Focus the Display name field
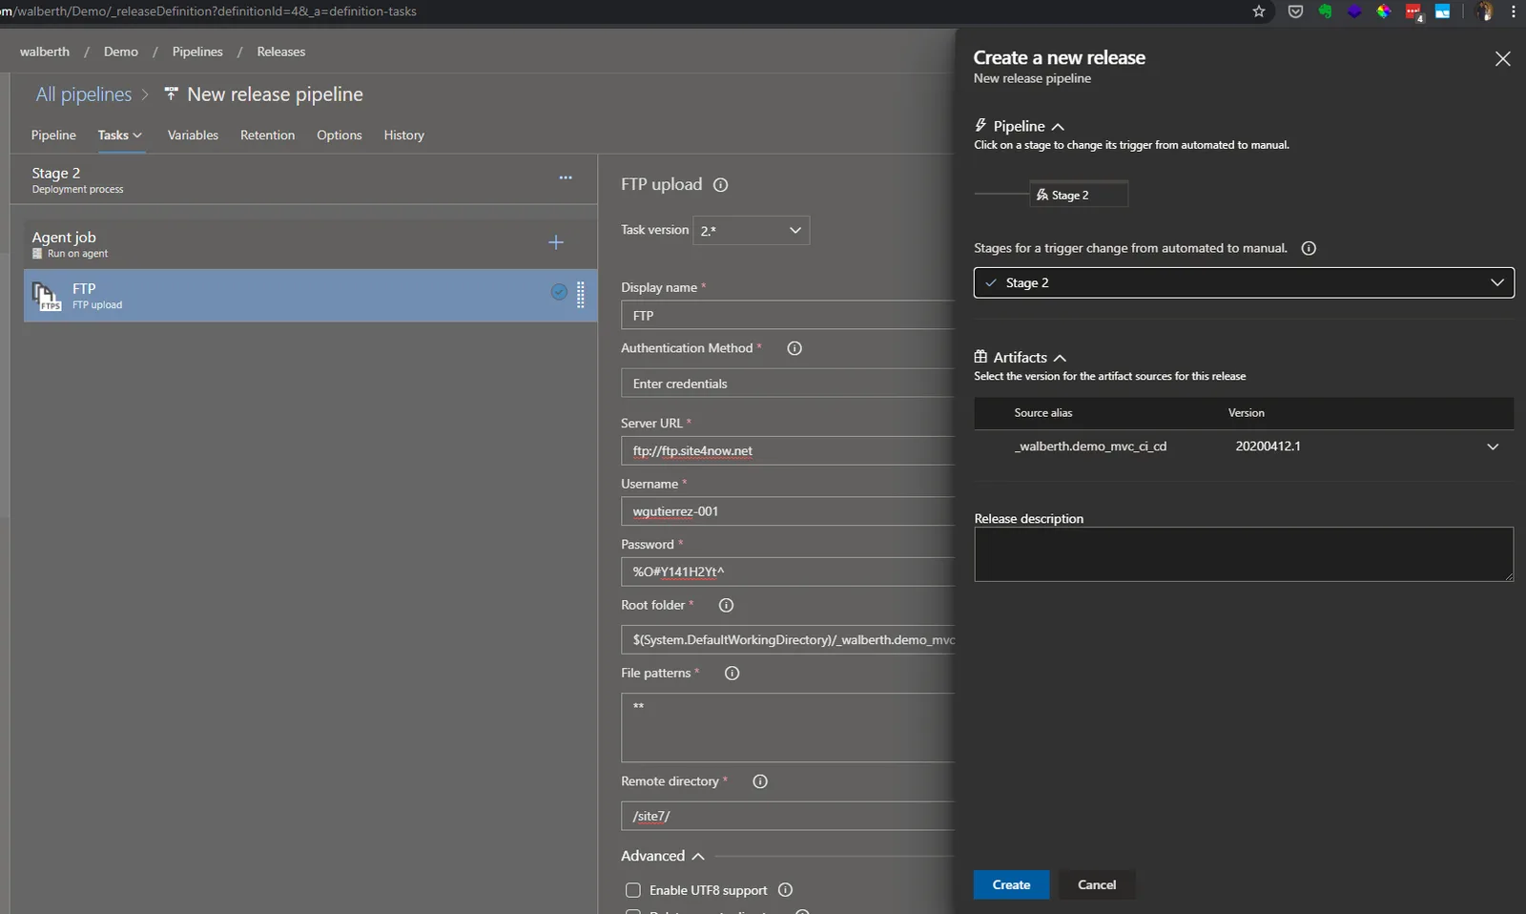This screenshot has width=1526, height=914. (x=788, y=316)
